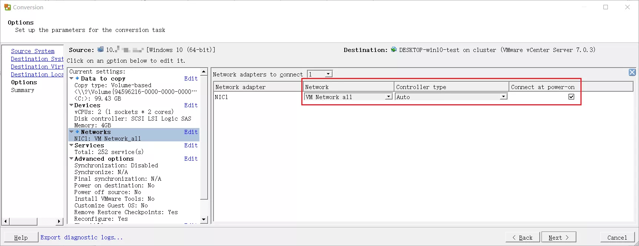This screenshot has height=246, width=639.
Task: Click the destination vCenter icon
Action: click(x=394, y=50)
